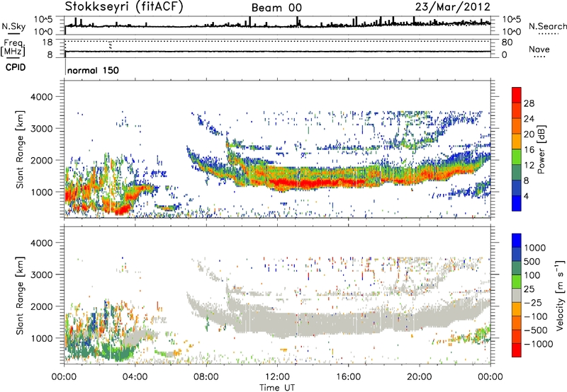Click the 16:00 time tick label

tap(348, 377)
